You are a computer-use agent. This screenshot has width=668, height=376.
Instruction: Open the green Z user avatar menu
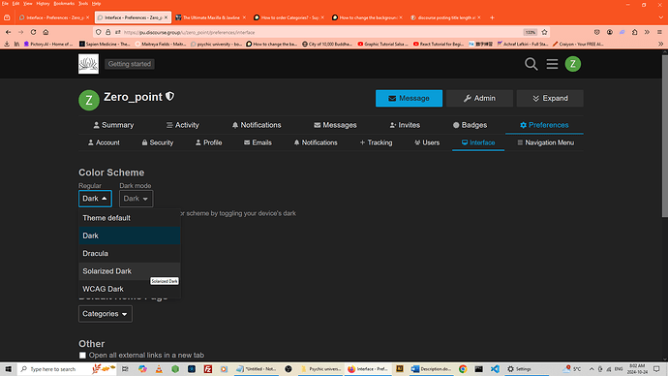click(572, 64)
